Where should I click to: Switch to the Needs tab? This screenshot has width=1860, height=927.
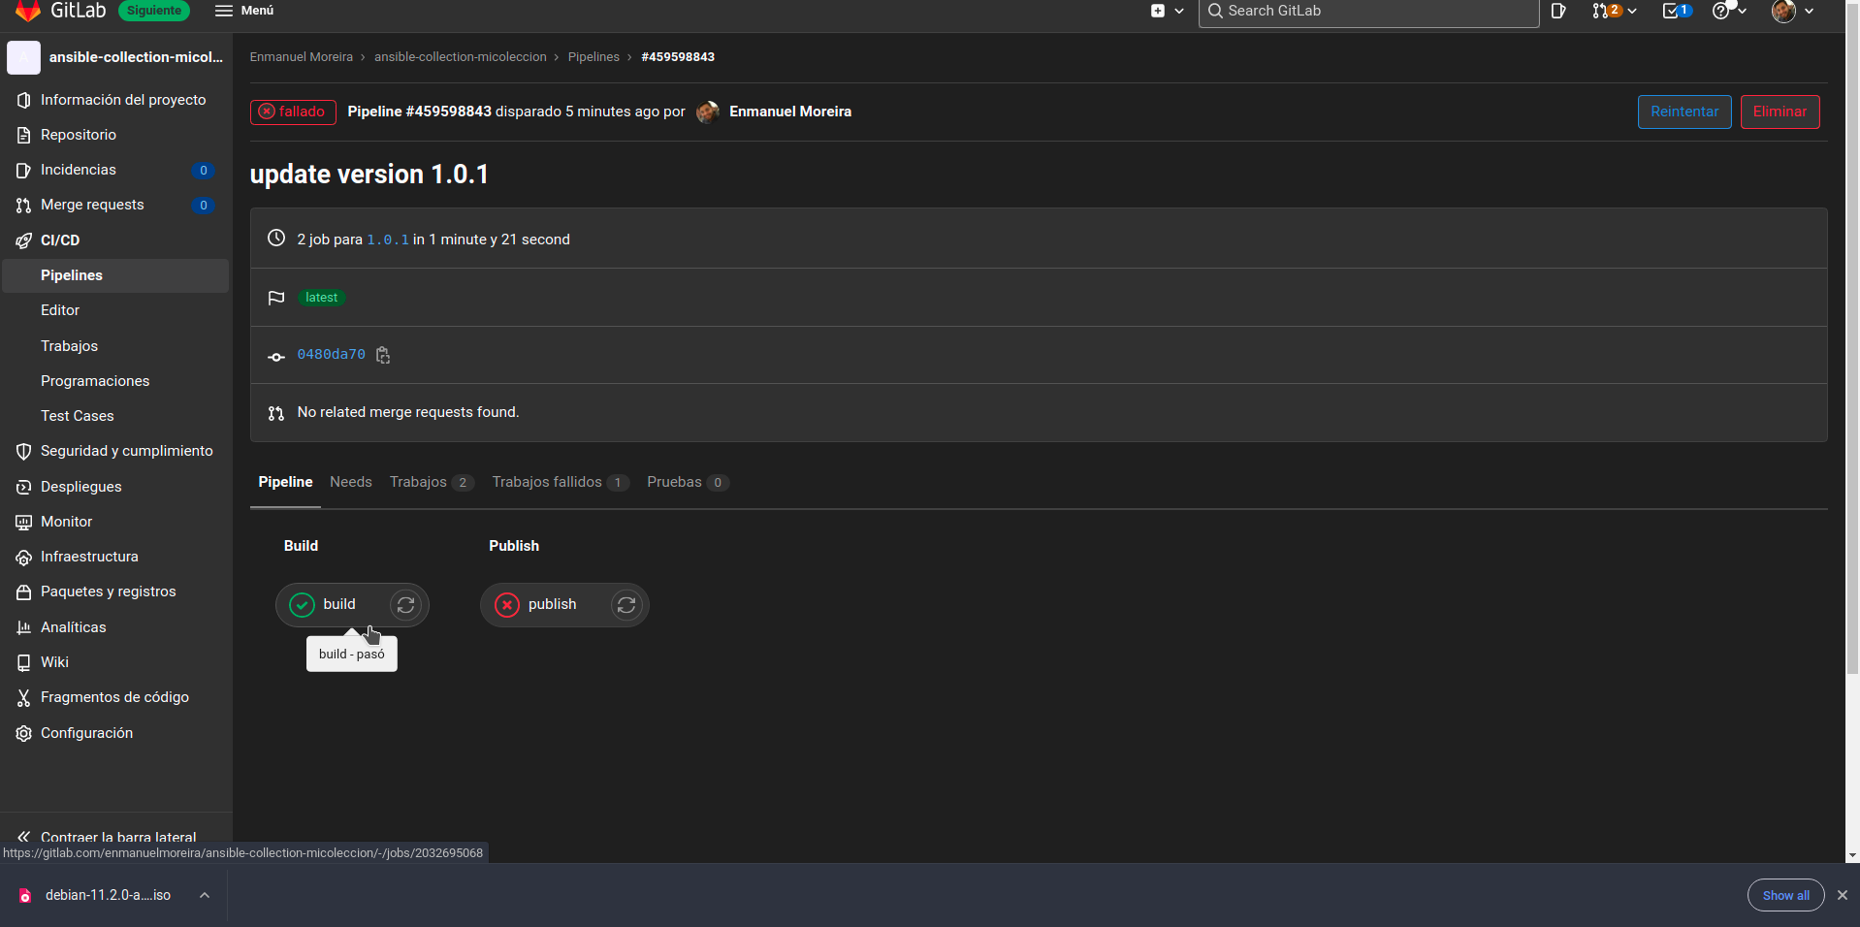point(351,482)
